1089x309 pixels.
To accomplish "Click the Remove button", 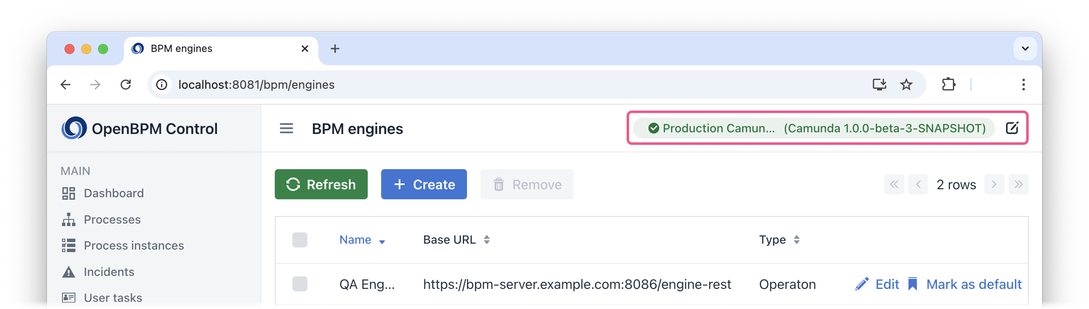I will pos(527,184).
